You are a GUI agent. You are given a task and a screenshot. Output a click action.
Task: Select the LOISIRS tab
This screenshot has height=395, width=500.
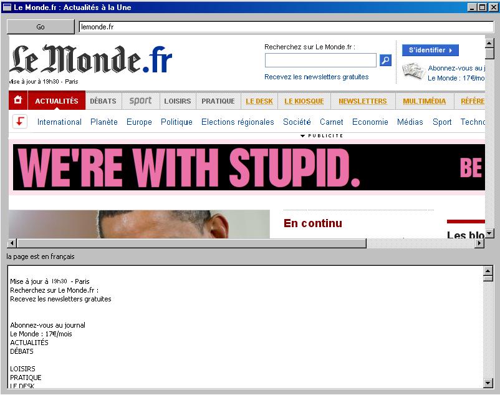coord(177,101)
